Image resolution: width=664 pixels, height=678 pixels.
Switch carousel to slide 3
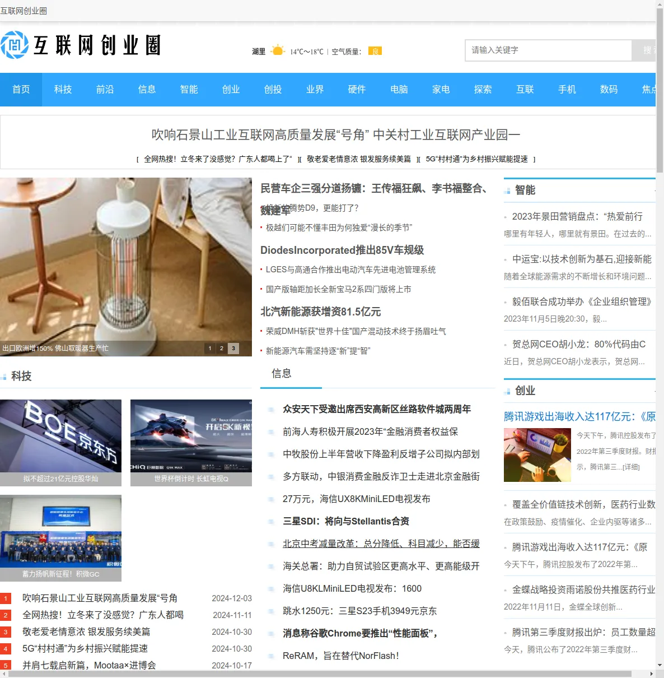233,349
